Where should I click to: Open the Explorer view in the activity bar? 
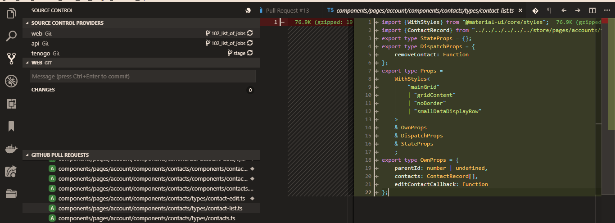pos(11,14)
